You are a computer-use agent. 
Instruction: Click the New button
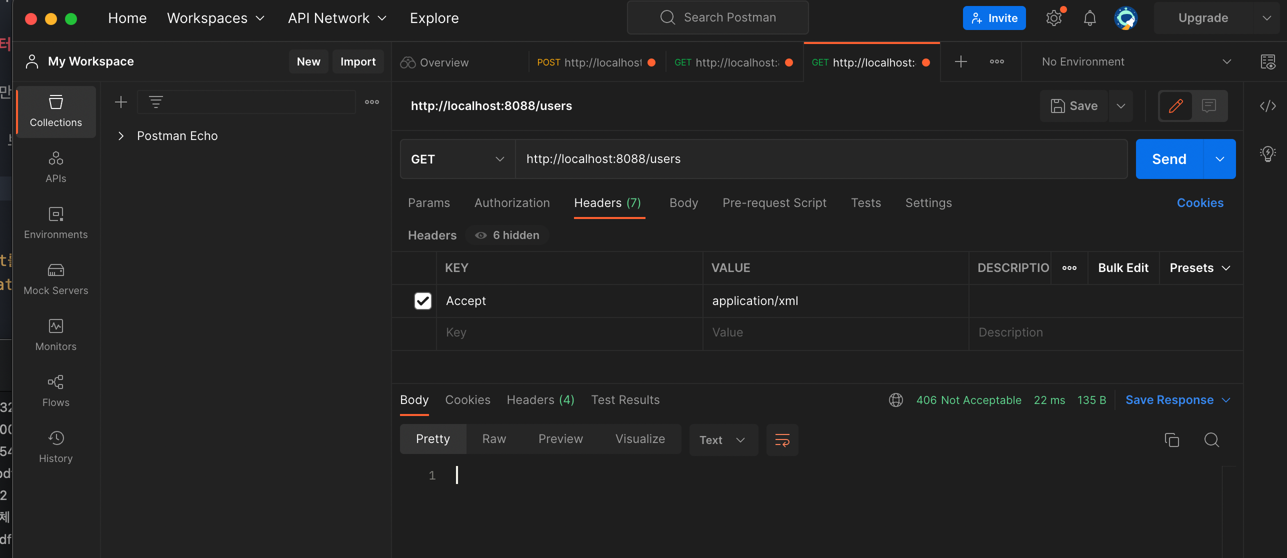click(x=308, y=61)
